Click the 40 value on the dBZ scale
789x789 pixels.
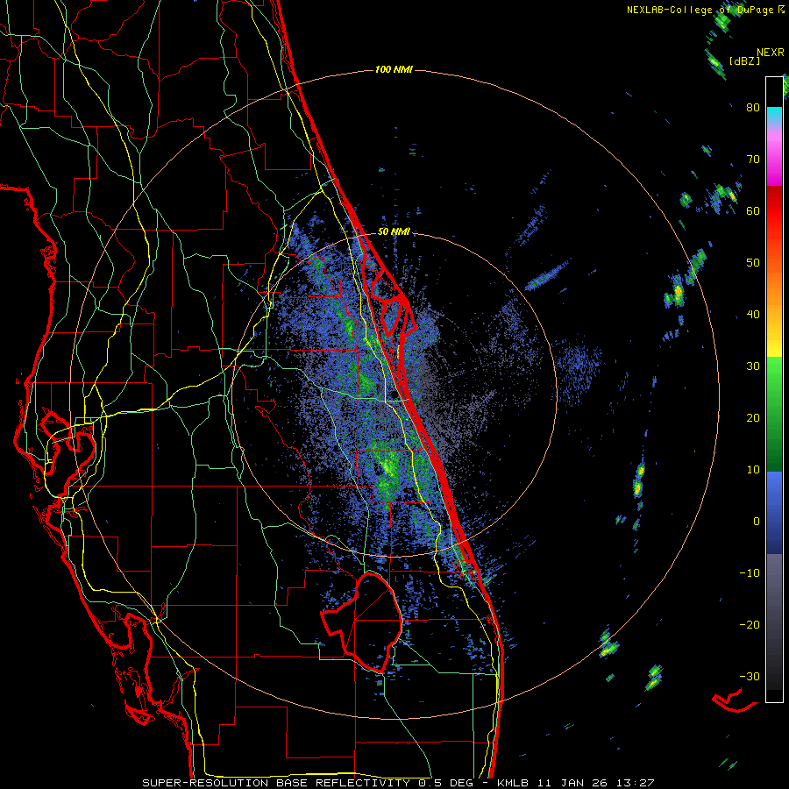tap(753, 314)
